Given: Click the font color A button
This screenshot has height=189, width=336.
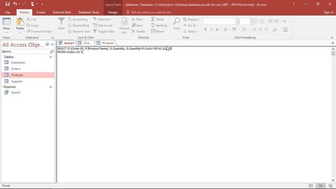Looking at the screenshot, I should tap(225, 29).
